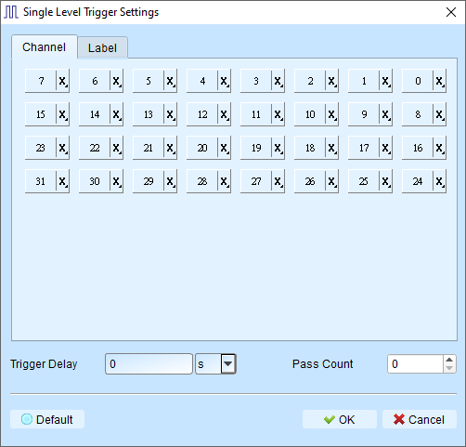The height and width of the screenshot is (447, 466).
Task: Change condition of channel 21
Action: tap(170, 148)
